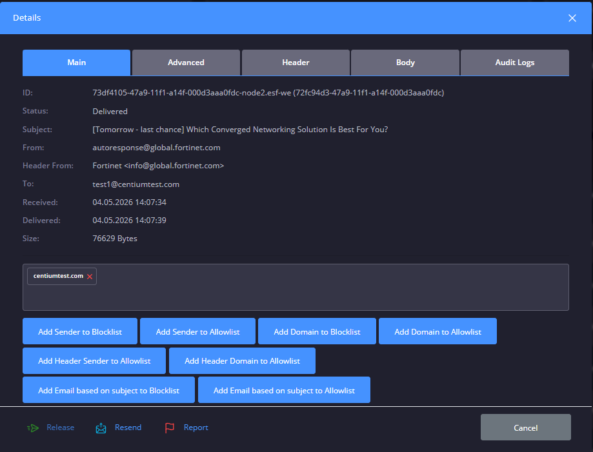Click the Delivered status value
593x452 pixels.
(x=110, y=112)
